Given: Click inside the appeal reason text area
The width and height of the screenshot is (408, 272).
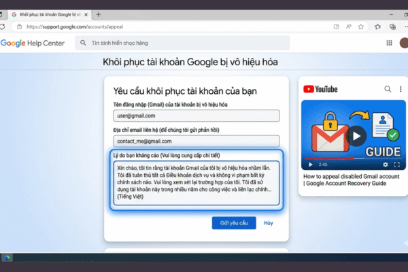Looking at the screenshot, I should (197, 183).
